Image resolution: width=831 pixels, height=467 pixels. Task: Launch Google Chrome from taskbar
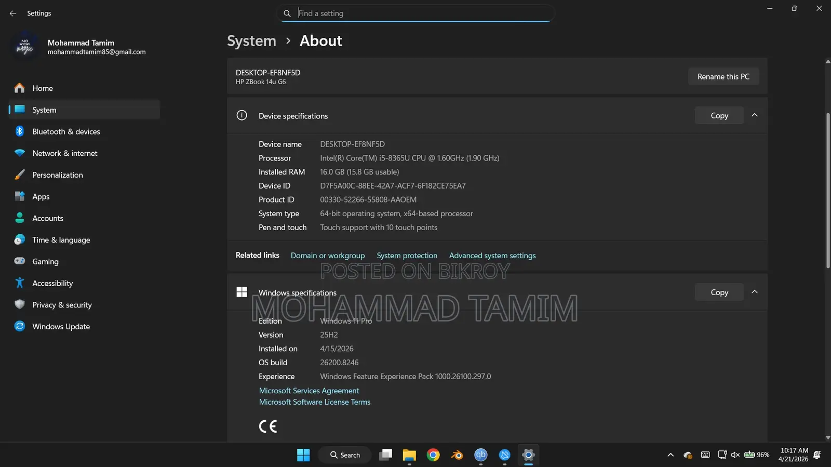[433, 455]
